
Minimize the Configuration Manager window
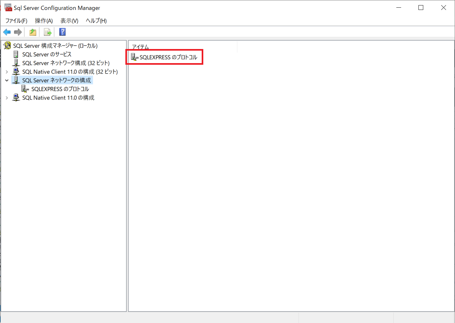pos(399,8)
